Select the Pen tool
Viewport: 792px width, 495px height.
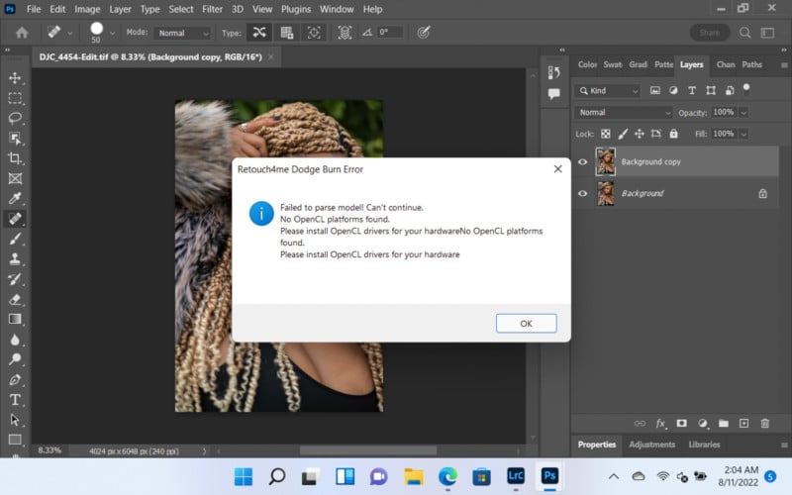coord(15,380)
